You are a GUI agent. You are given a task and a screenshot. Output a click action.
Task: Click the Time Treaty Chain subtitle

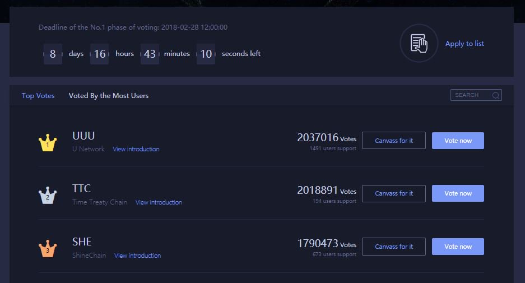100,202
